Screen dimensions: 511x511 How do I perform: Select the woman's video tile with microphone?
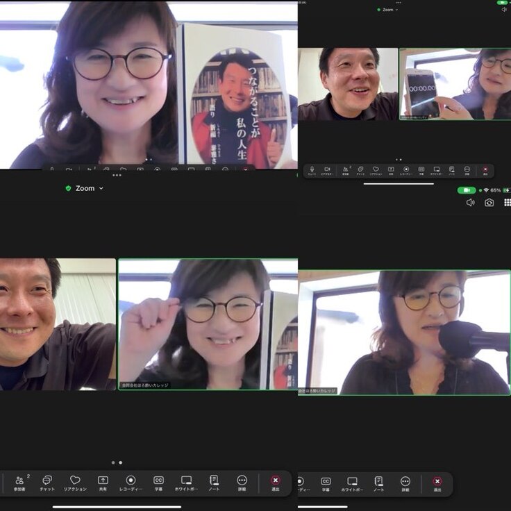click(404, 332)
